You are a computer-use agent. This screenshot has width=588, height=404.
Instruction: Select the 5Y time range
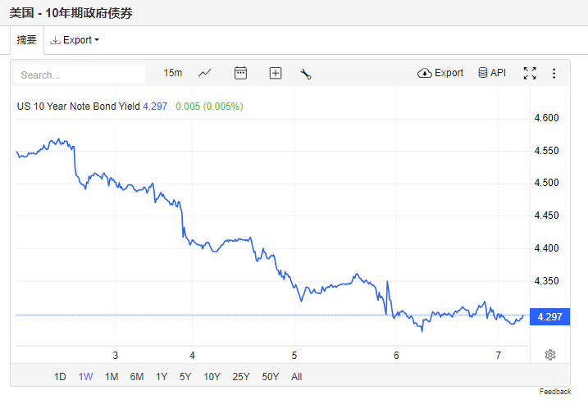(185, 377)
